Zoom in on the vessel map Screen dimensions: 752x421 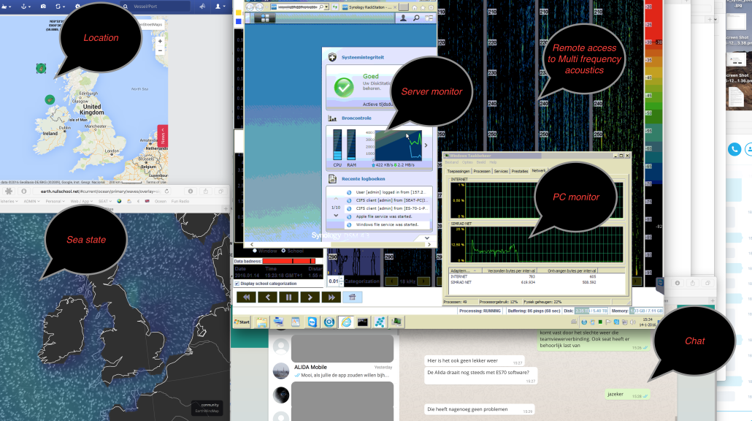[x=160, y=41]
